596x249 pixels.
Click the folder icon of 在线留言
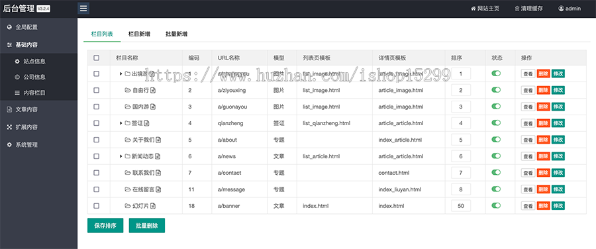128,189
